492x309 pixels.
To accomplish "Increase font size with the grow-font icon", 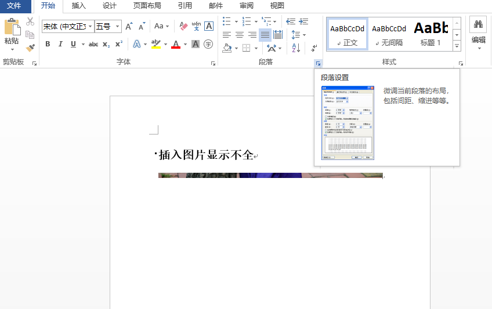I will point(129,26).
